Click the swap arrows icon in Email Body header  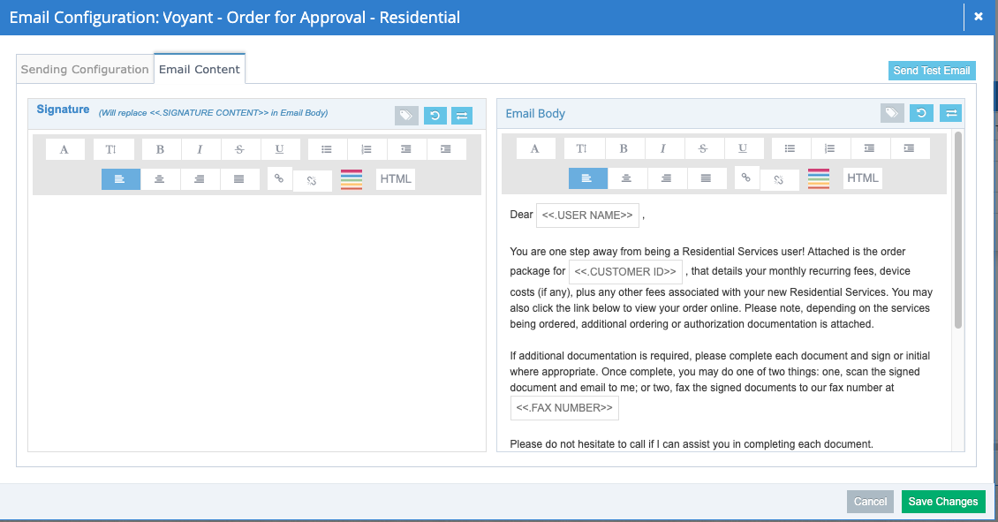tap(950, 113)
